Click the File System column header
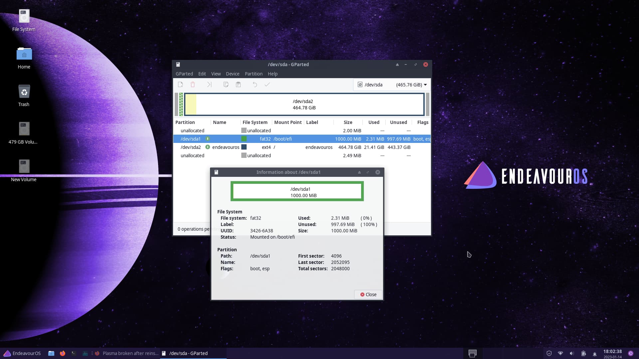Image resolution: width=639 pixels, height=359 pixels. 255,122
